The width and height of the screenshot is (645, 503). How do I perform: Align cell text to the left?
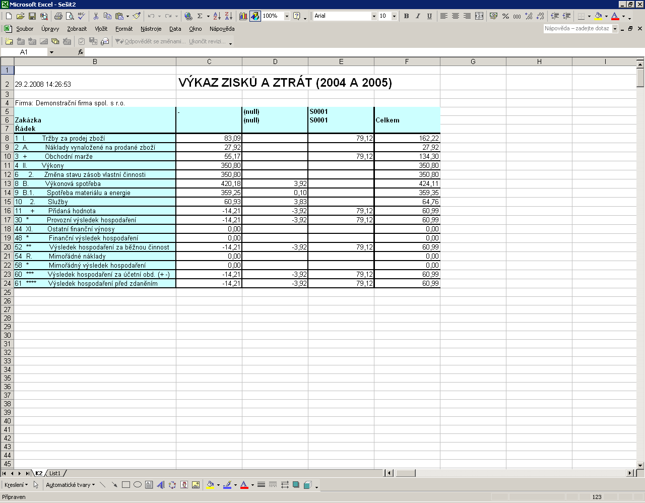(x=444, y=16)
